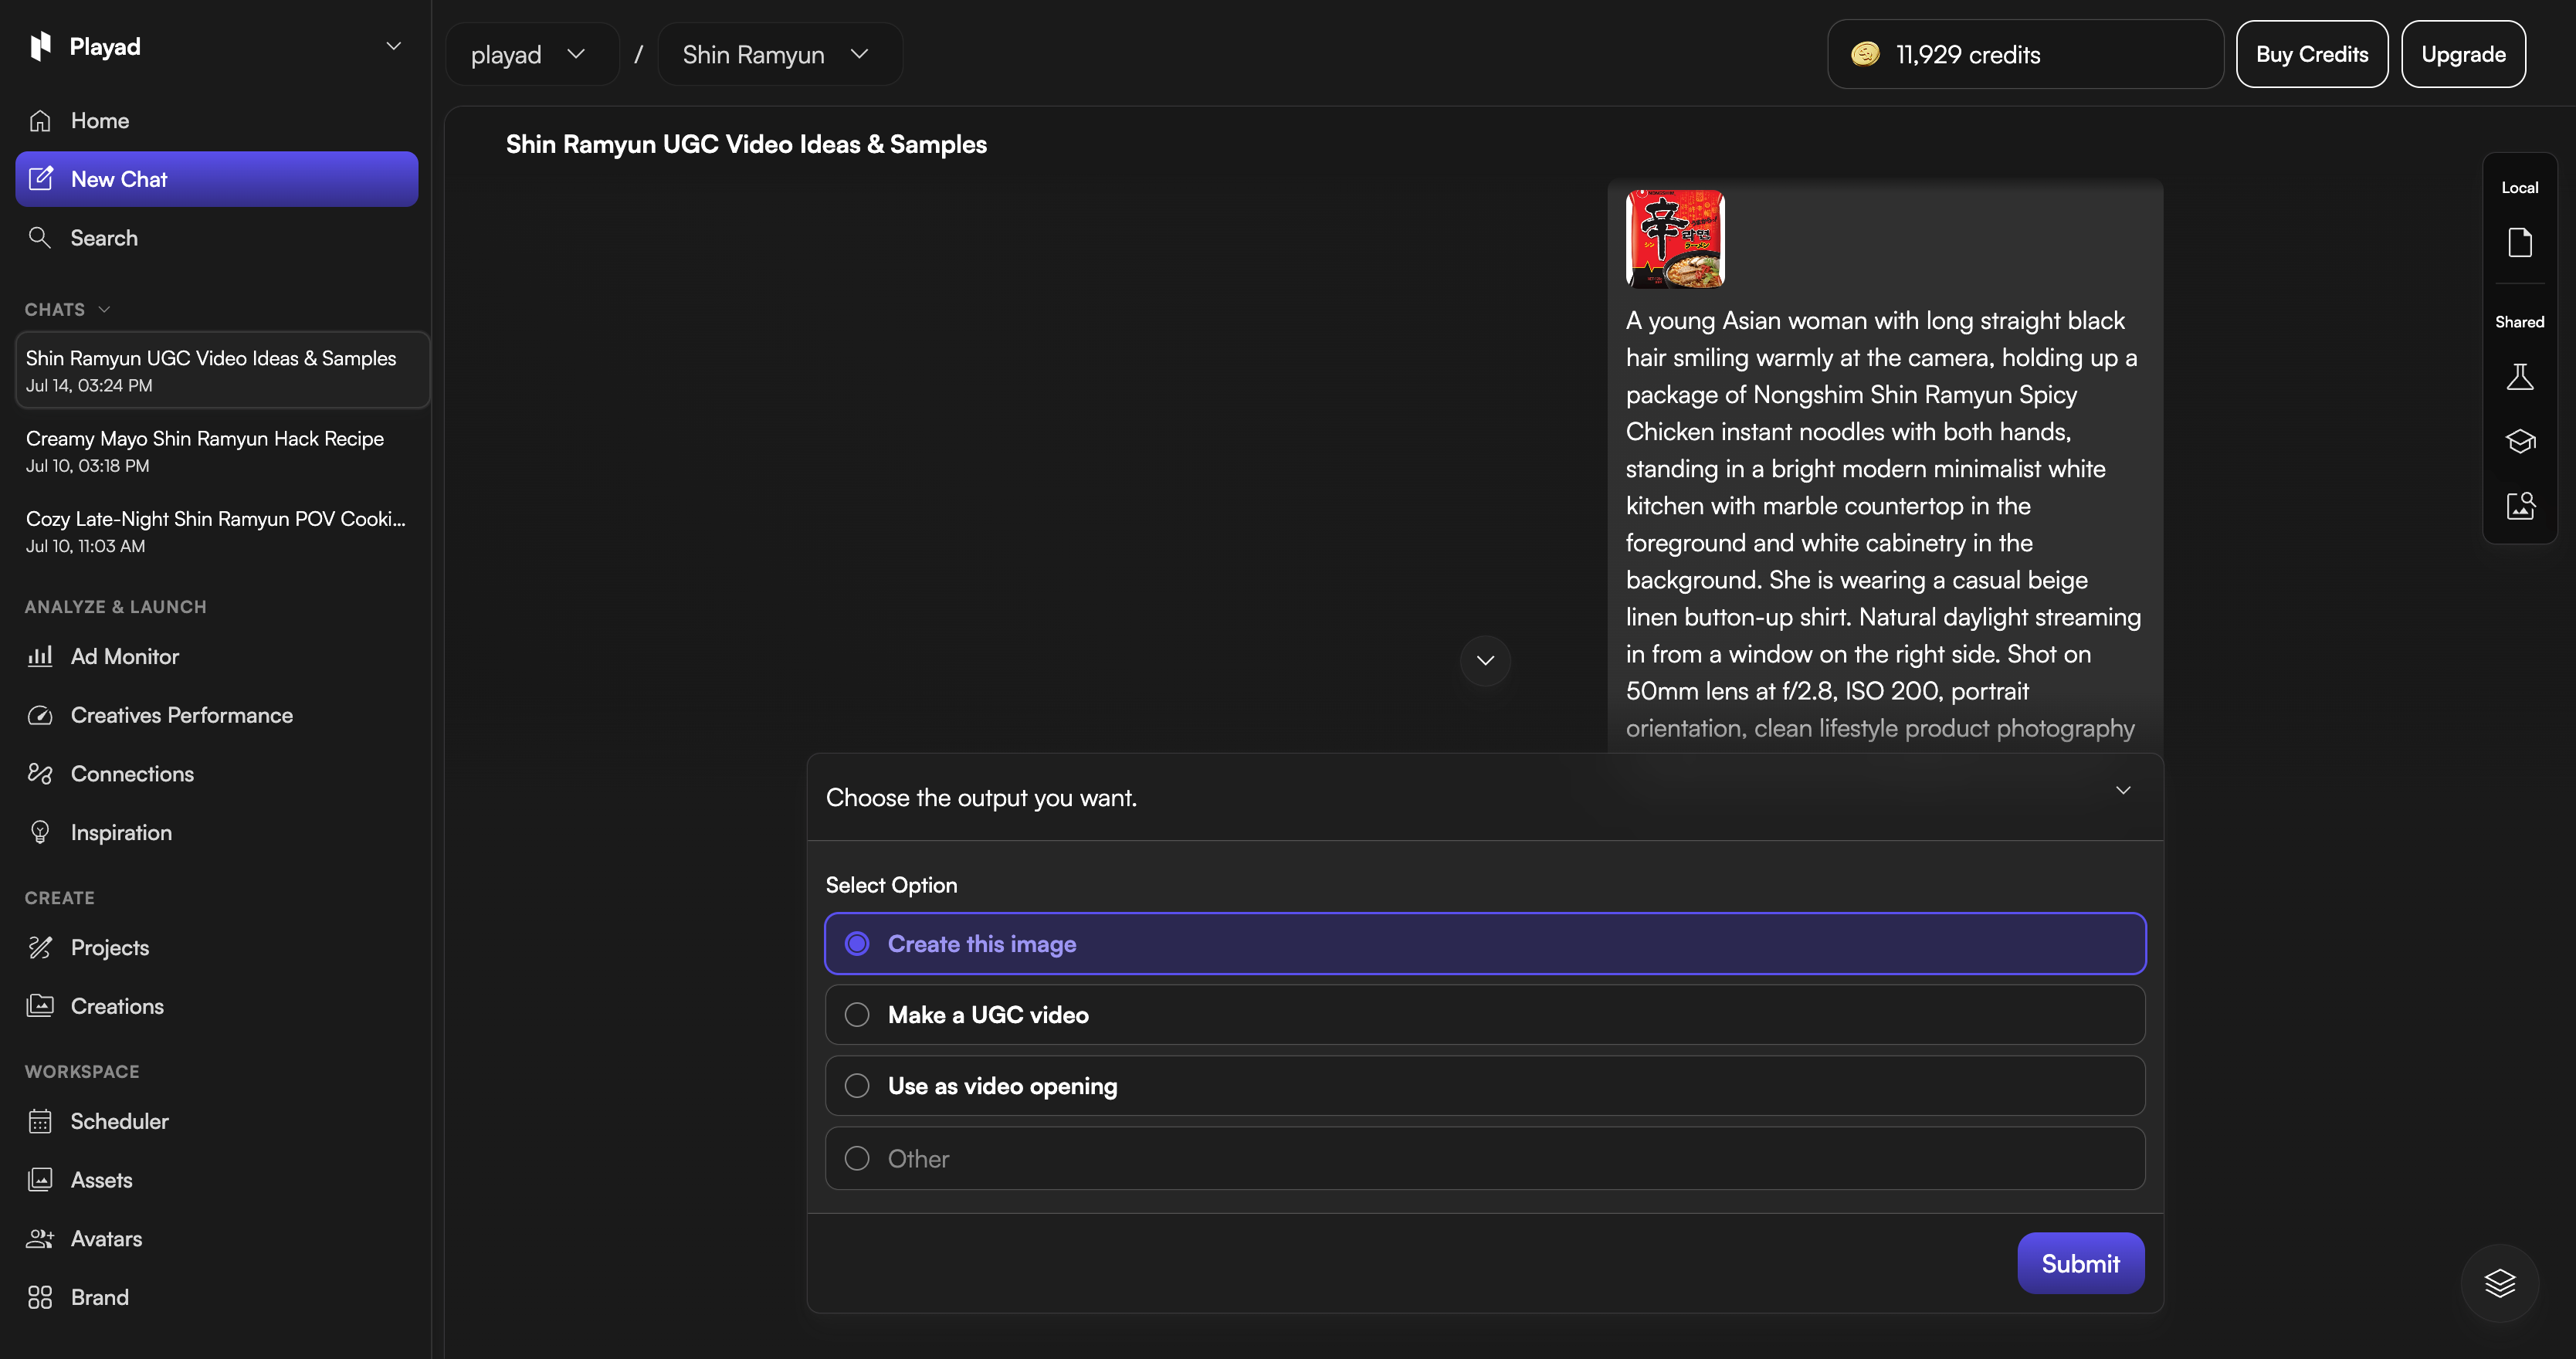Click the Submit button
2576x1359 pixels.
click(x=2080, y=1263)
